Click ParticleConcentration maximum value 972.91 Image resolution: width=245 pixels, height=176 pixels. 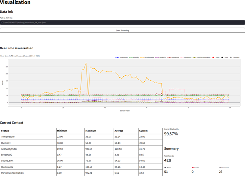pyautogui.click(x=89, y=173)
